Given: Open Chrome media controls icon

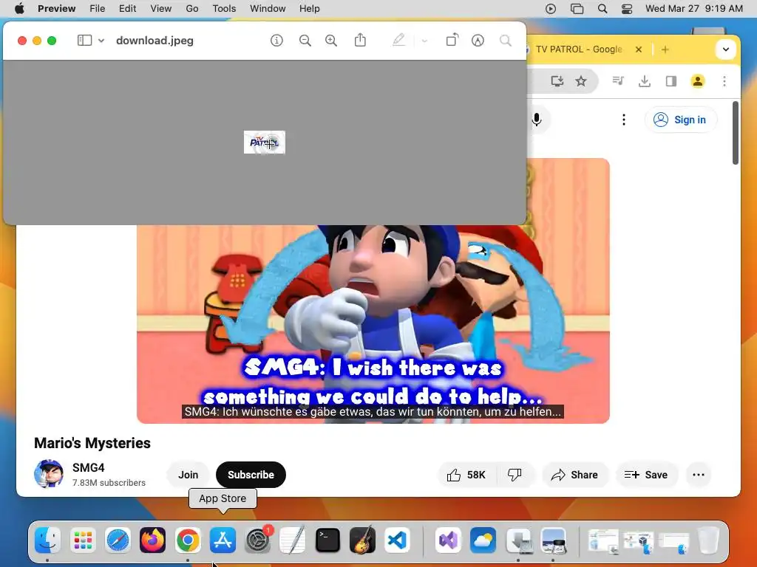Looking at the screenshot, I should pyautogui.click(x=618, y=81).
